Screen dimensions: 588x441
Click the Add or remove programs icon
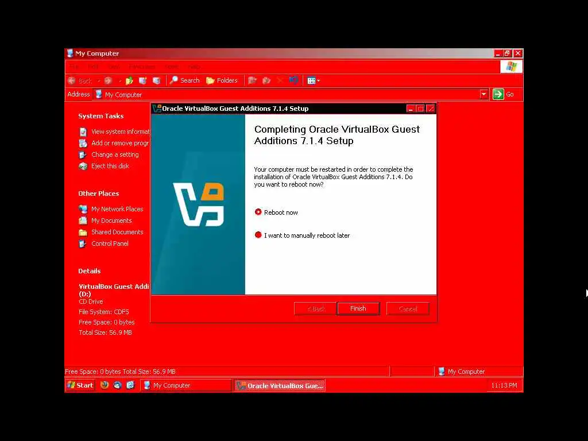83,143
